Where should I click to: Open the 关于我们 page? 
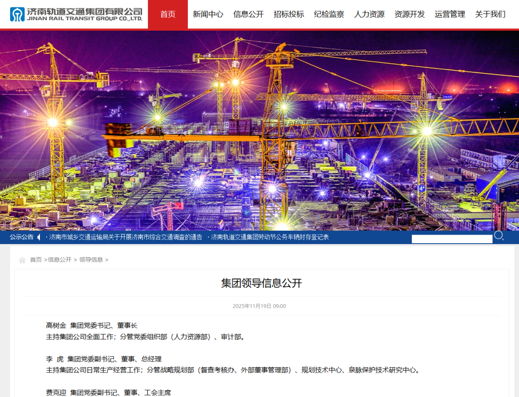pos(490,14)
